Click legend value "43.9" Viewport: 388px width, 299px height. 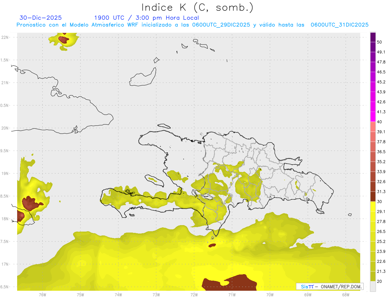pyautogui.click(x=381, y=92)
